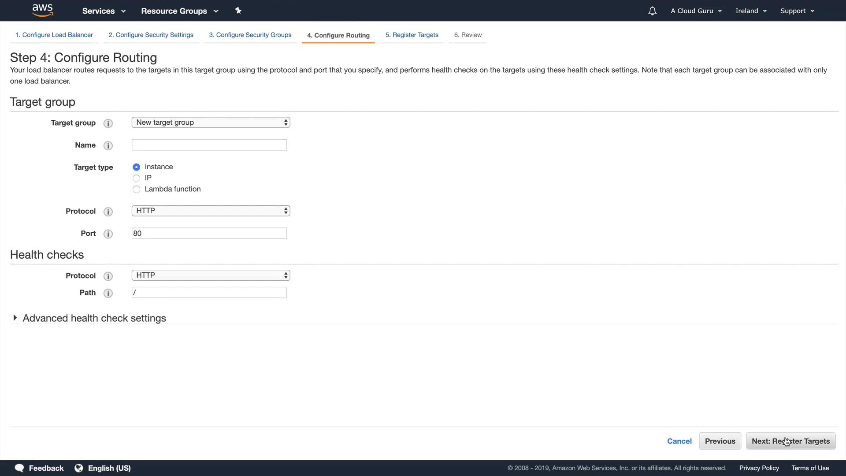Open the notifications bell icon
This screenshot has height=476, width=846.
pos(652,11)
